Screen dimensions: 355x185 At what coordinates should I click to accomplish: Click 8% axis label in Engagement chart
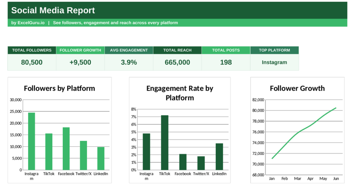point(133,109)
